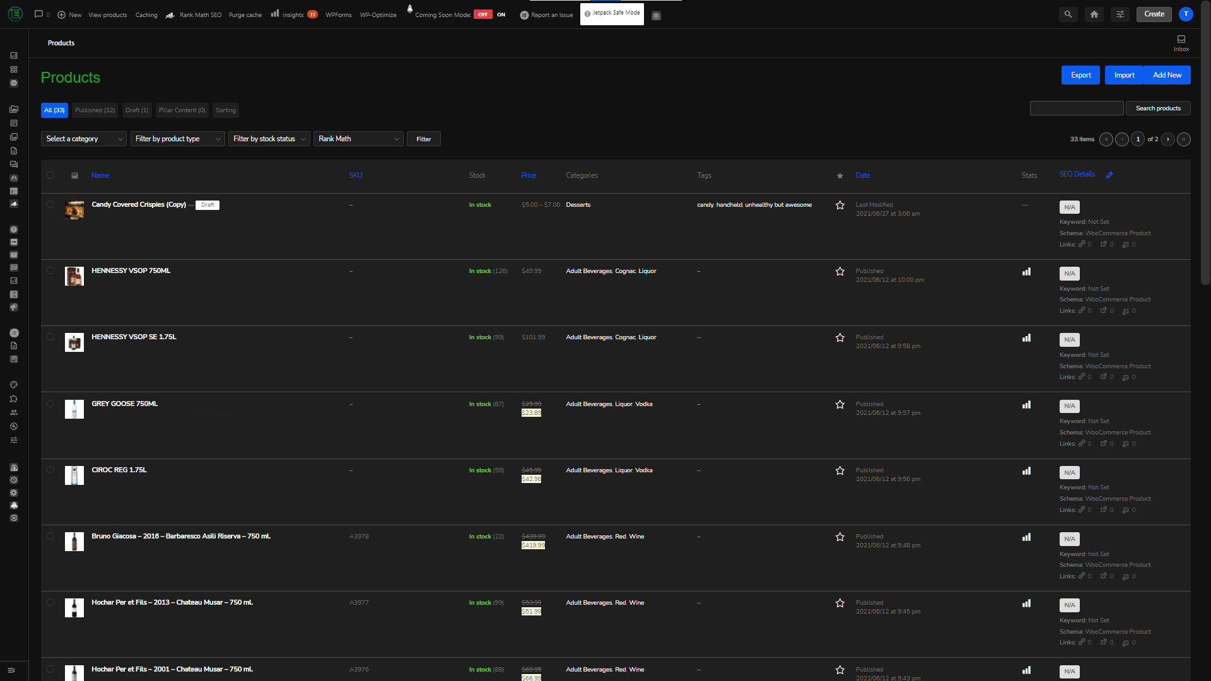This screenshot has height=681, width=1211.
Task: Switch to the Draft (1) tab
Action: point(137,110)
